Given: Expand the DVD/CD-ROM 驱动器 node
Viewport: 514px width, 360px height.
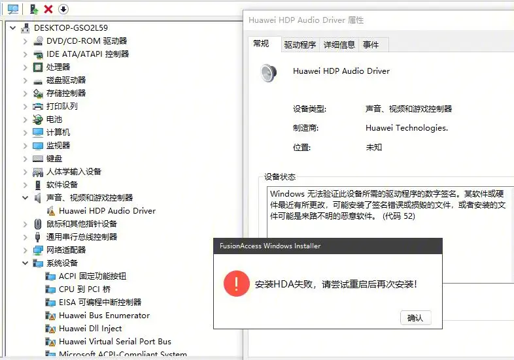Looking at the screenshot, I should [x=26, y=41].
